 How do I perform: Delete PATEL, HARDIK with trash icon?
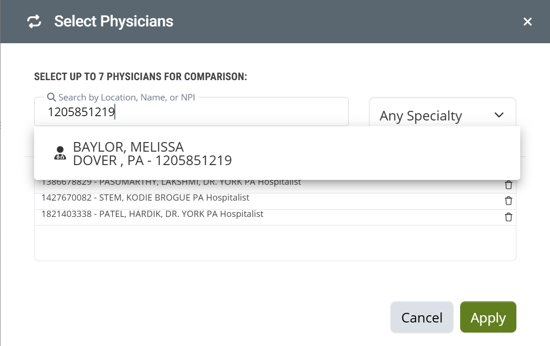tap(509, 217)
